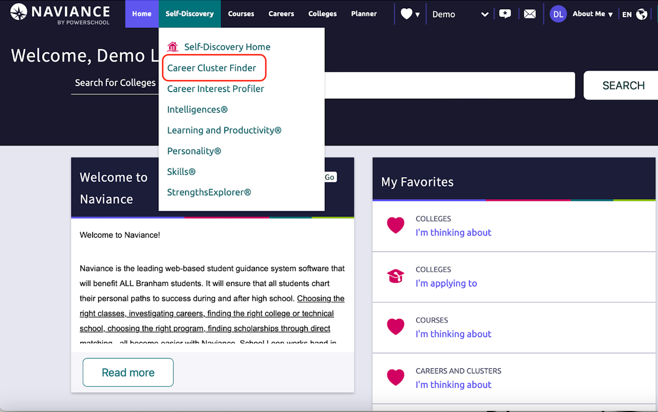Click the graduation cap icon beside I'm applying to

point(395,276)
